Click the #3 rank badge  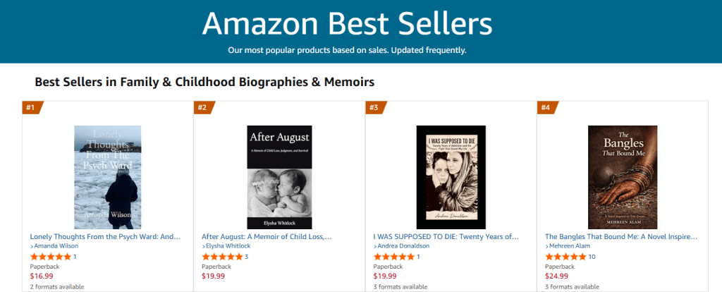click(x=374, y=107)
